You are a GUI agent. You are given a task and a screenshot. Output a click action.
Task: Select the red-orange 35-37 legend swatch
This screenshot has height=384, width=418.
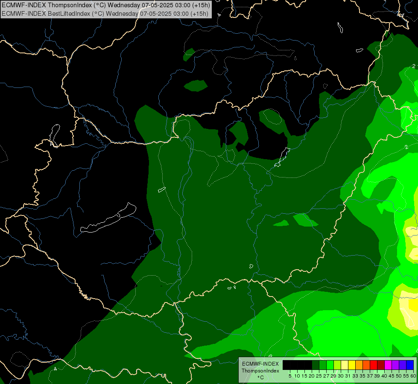366,365
